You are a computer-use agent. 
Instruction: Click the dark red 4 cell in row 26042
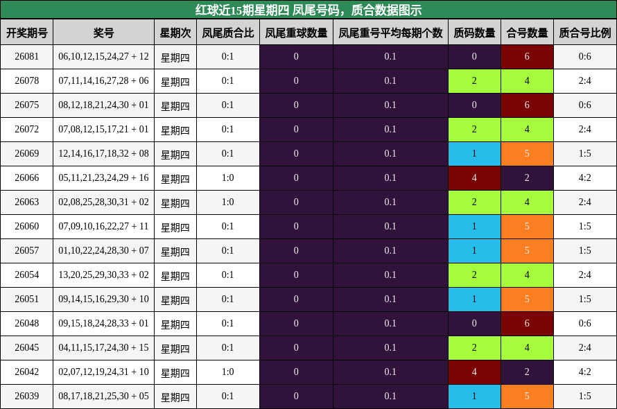coord(474,372)
